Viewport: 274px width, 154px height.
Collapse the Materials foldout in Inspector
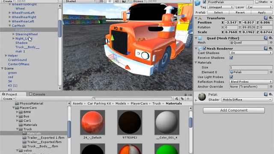pyautogui.click(x=196, y=62)
